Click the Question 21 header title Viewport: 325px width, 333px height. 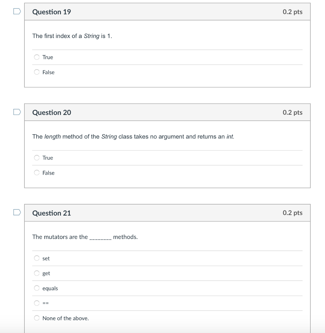click(51, 213)
